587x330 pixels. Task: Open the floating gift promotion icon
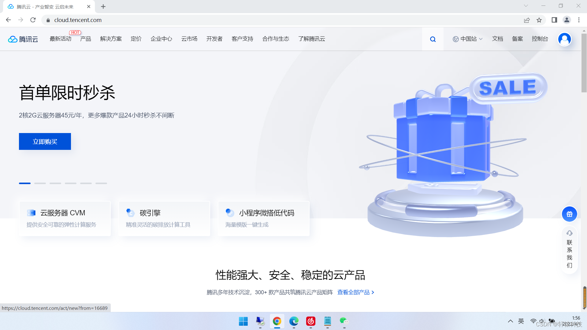pos(569,214)
